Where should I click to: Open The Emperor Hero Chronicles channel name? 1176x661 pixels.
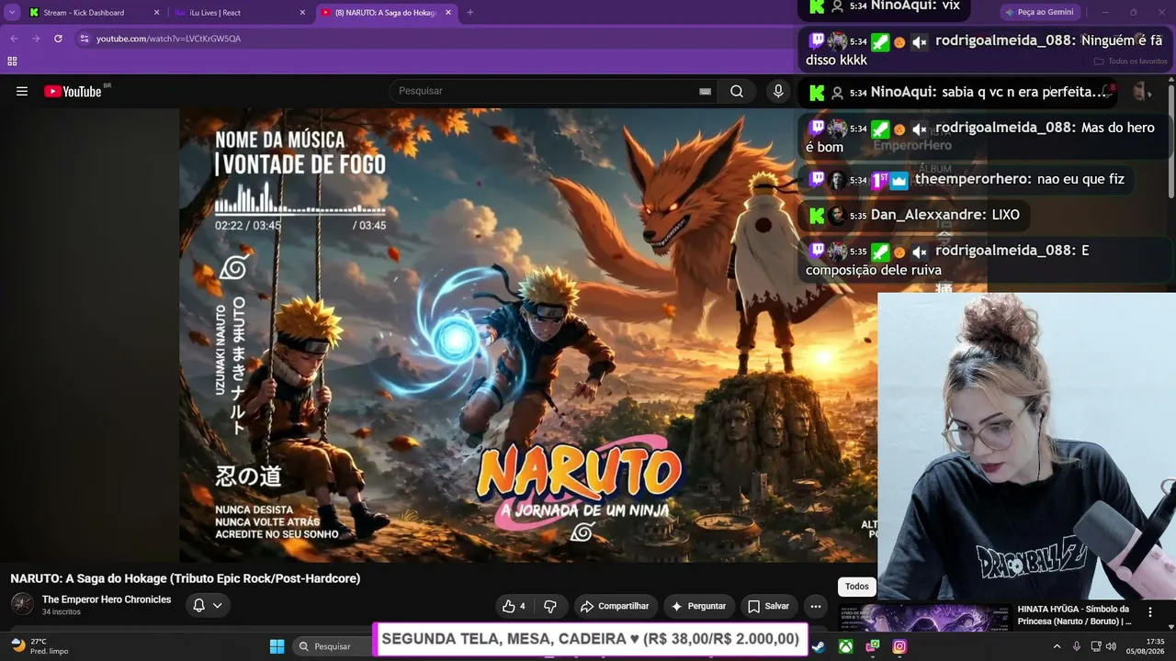(107, 599)
